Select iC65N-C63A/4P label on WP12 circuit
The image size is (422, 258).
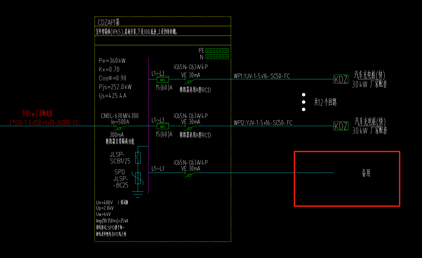(191, 116)
